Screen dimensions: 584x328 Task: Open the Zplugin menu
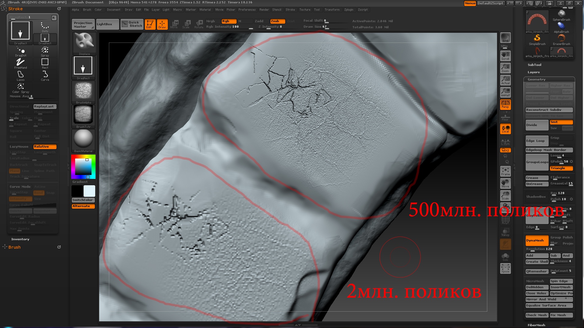pyautogui.click(x=349, y=10)
